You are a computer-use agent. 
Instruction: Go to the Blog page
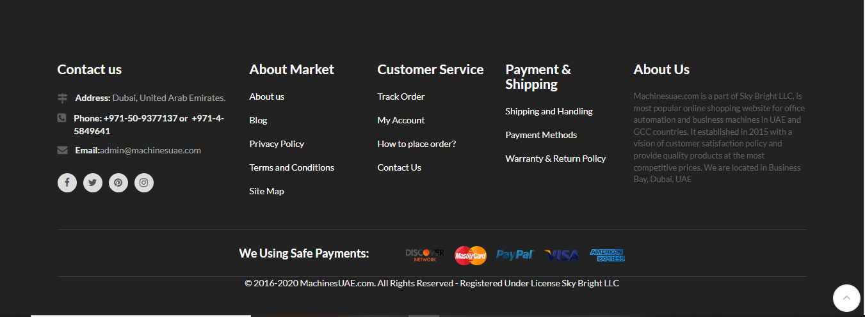pyautogui.click(x=258, y=120)
